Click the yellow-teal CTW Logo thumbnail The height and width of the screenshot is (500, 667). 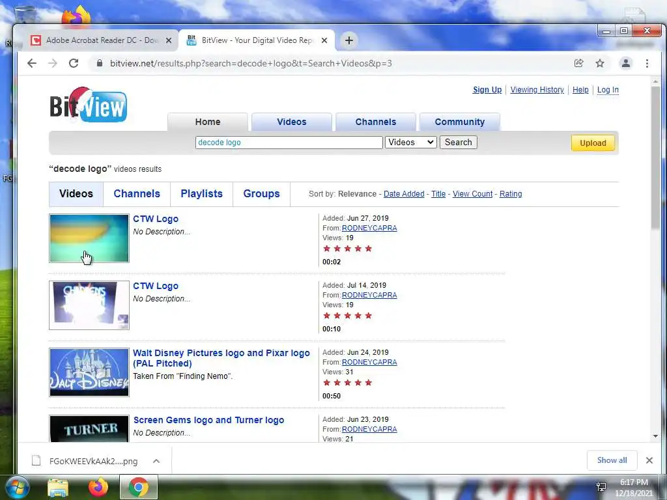(x=89, y=238)
